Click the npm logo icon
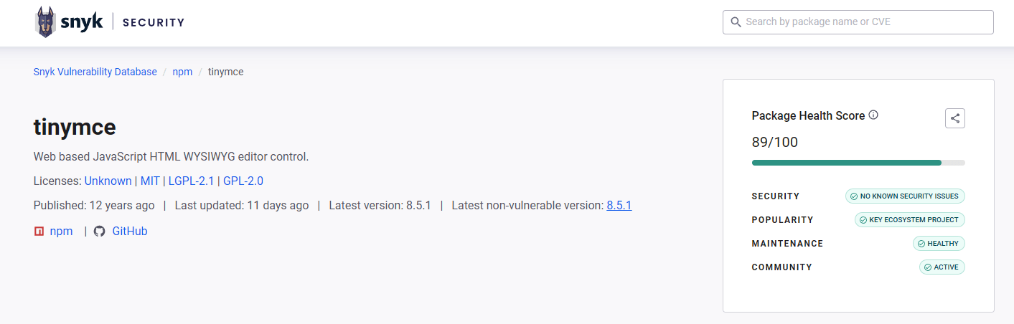This screenshot has width=1014, height=324. click(x=39, y=232)
